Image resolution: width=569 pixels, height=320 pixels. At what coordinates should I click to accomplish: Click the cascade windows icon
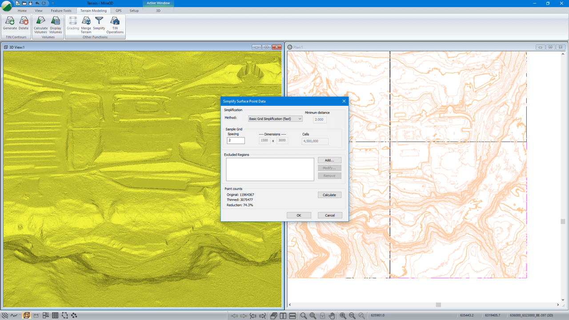(x=273, y=316)
